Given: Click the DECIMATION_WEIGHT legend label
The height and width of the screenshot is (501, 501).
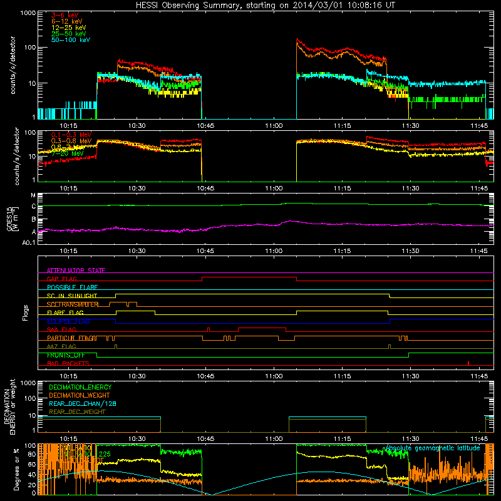Looking at the screenshot, I should click(x=80, y=395).
